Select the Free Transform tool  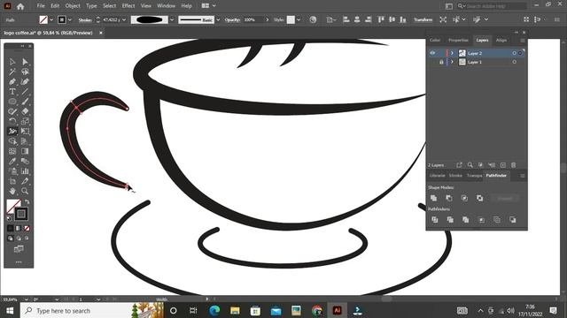pos(25,132)
